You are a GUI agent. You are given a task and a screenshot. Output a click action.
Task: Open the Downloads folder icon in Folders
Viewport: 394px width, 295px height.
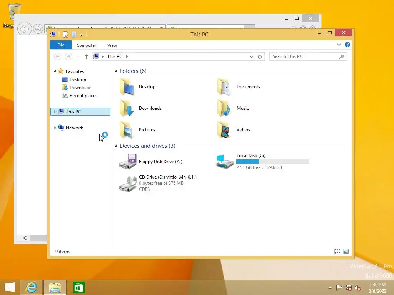127,108
